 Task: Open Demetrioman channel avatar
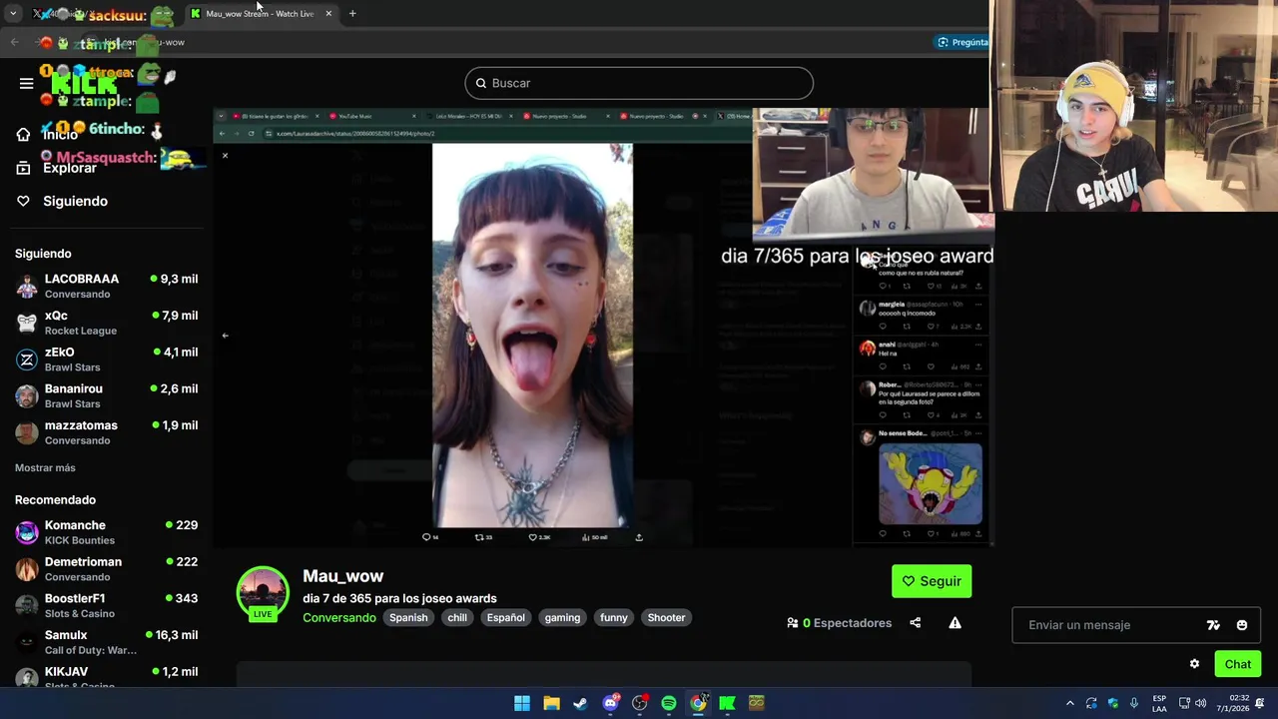click(x=27, y=569)
